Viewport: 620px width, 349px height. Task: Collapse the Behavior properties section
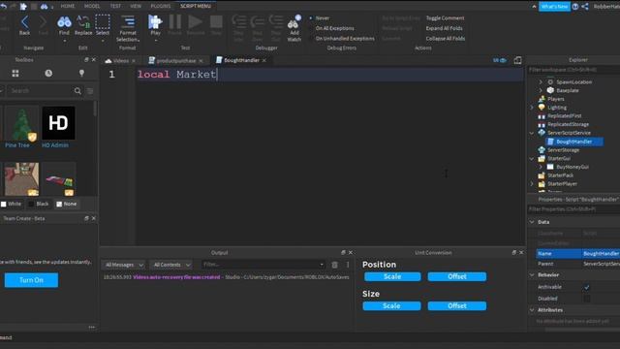point(532,274)
